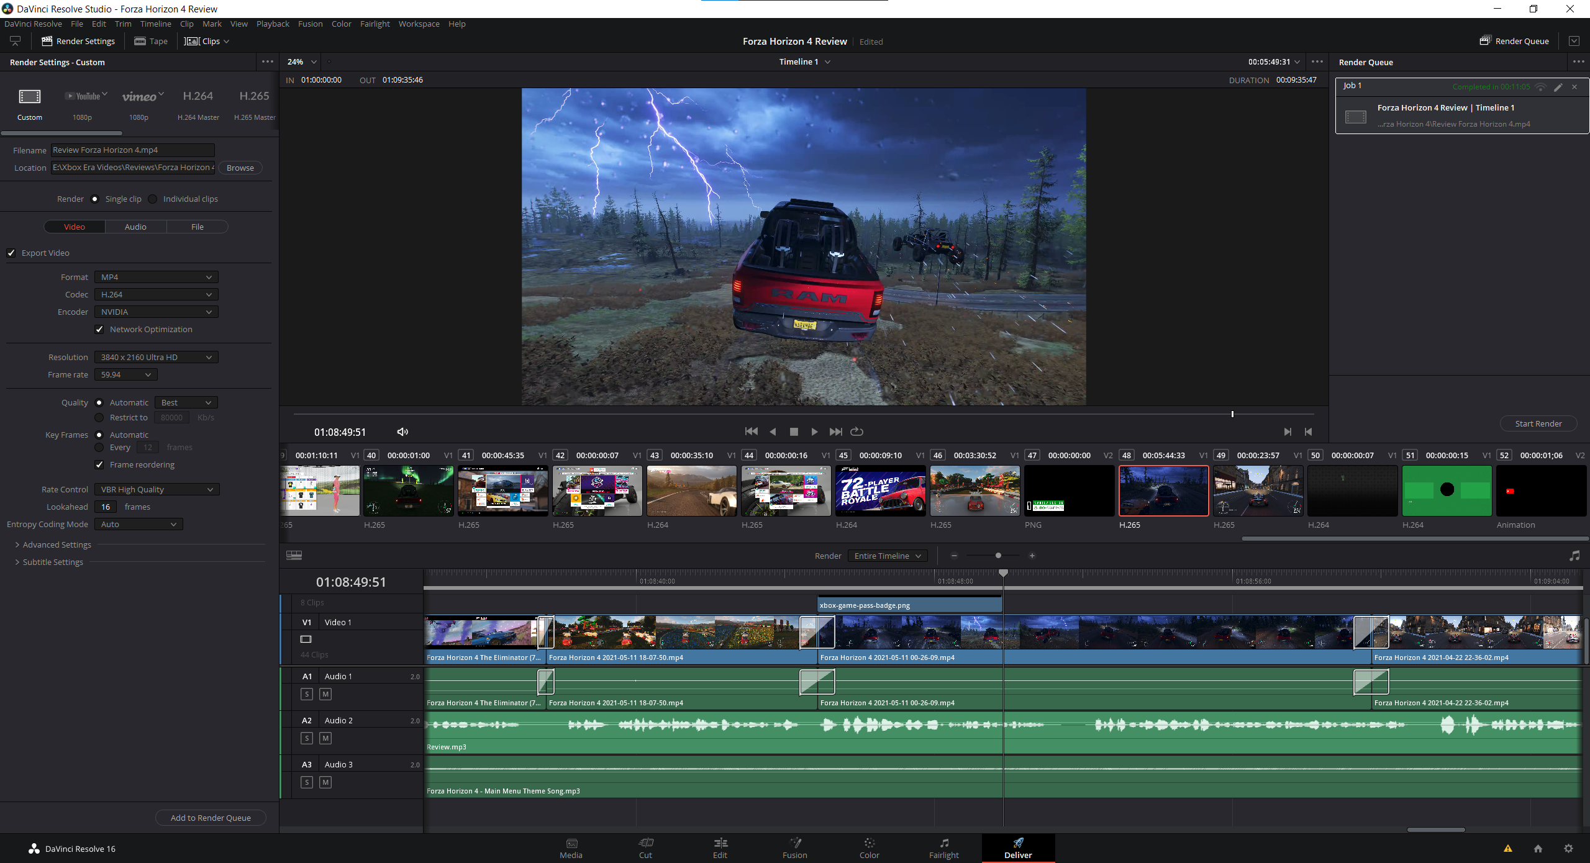Screen dimensions: 1590x863
Task: Open viewer options three dots
Action: 1317,61
